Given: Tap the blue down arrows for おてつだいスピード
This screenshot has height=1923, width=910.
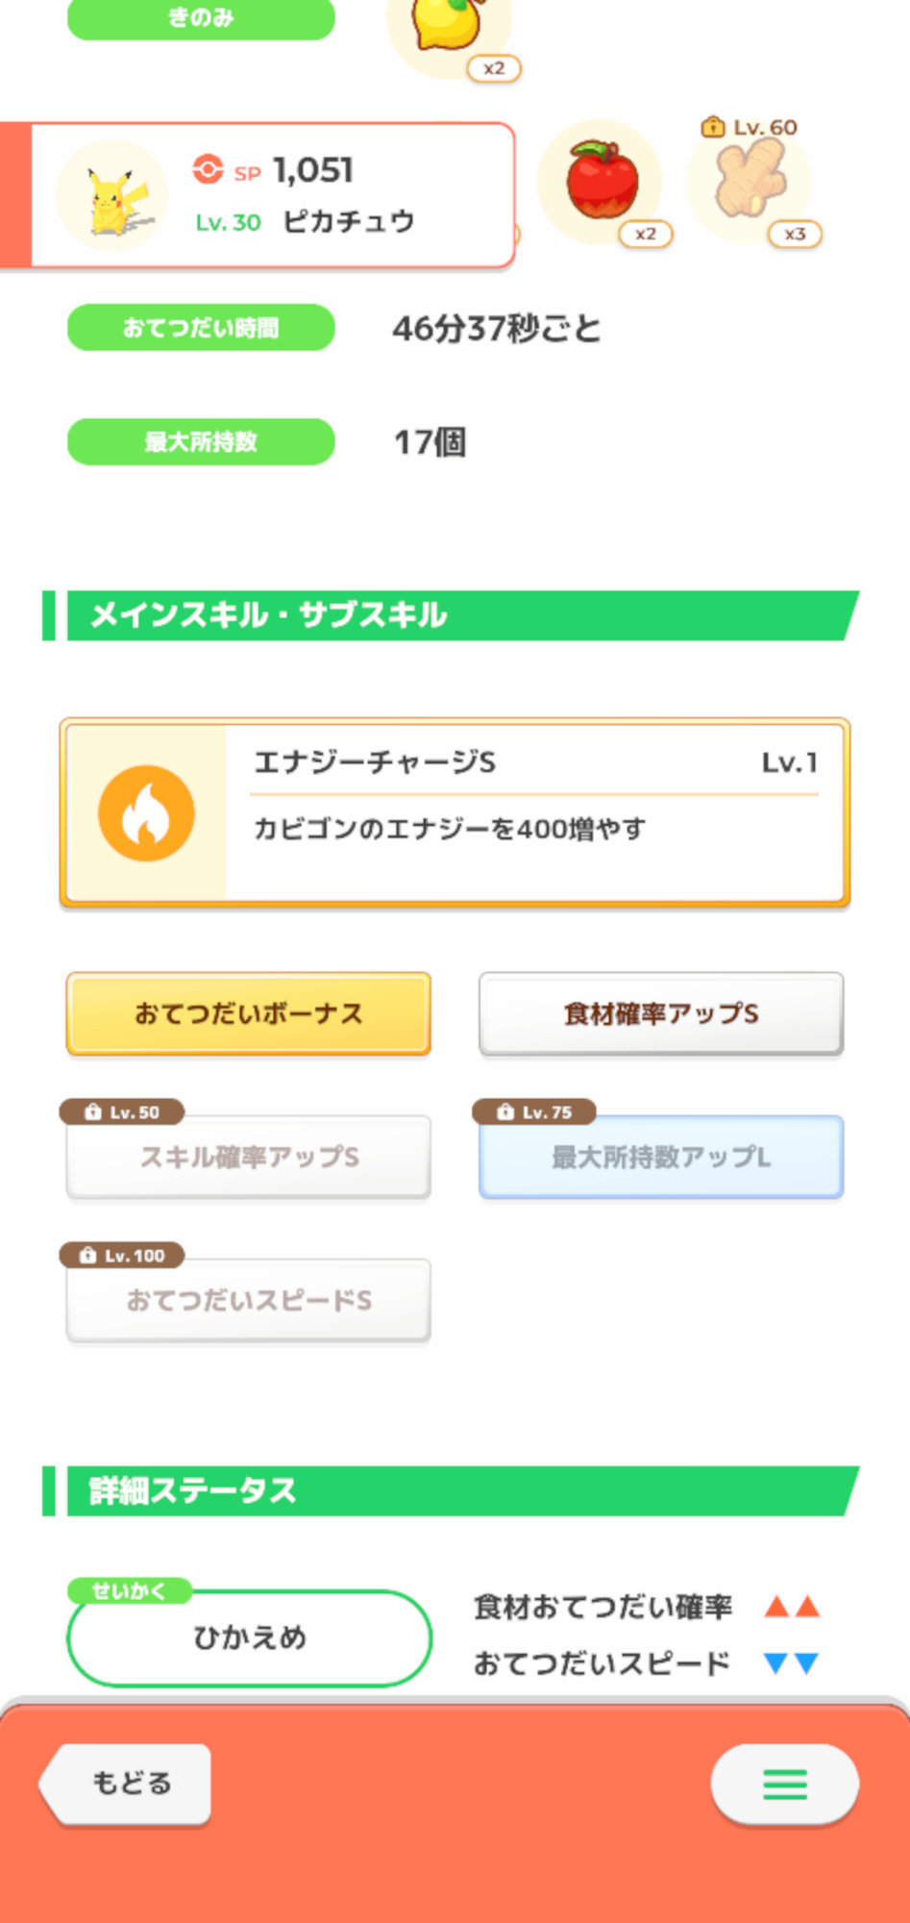Looking at the screenshot, I should click(x=792, y=1663).
